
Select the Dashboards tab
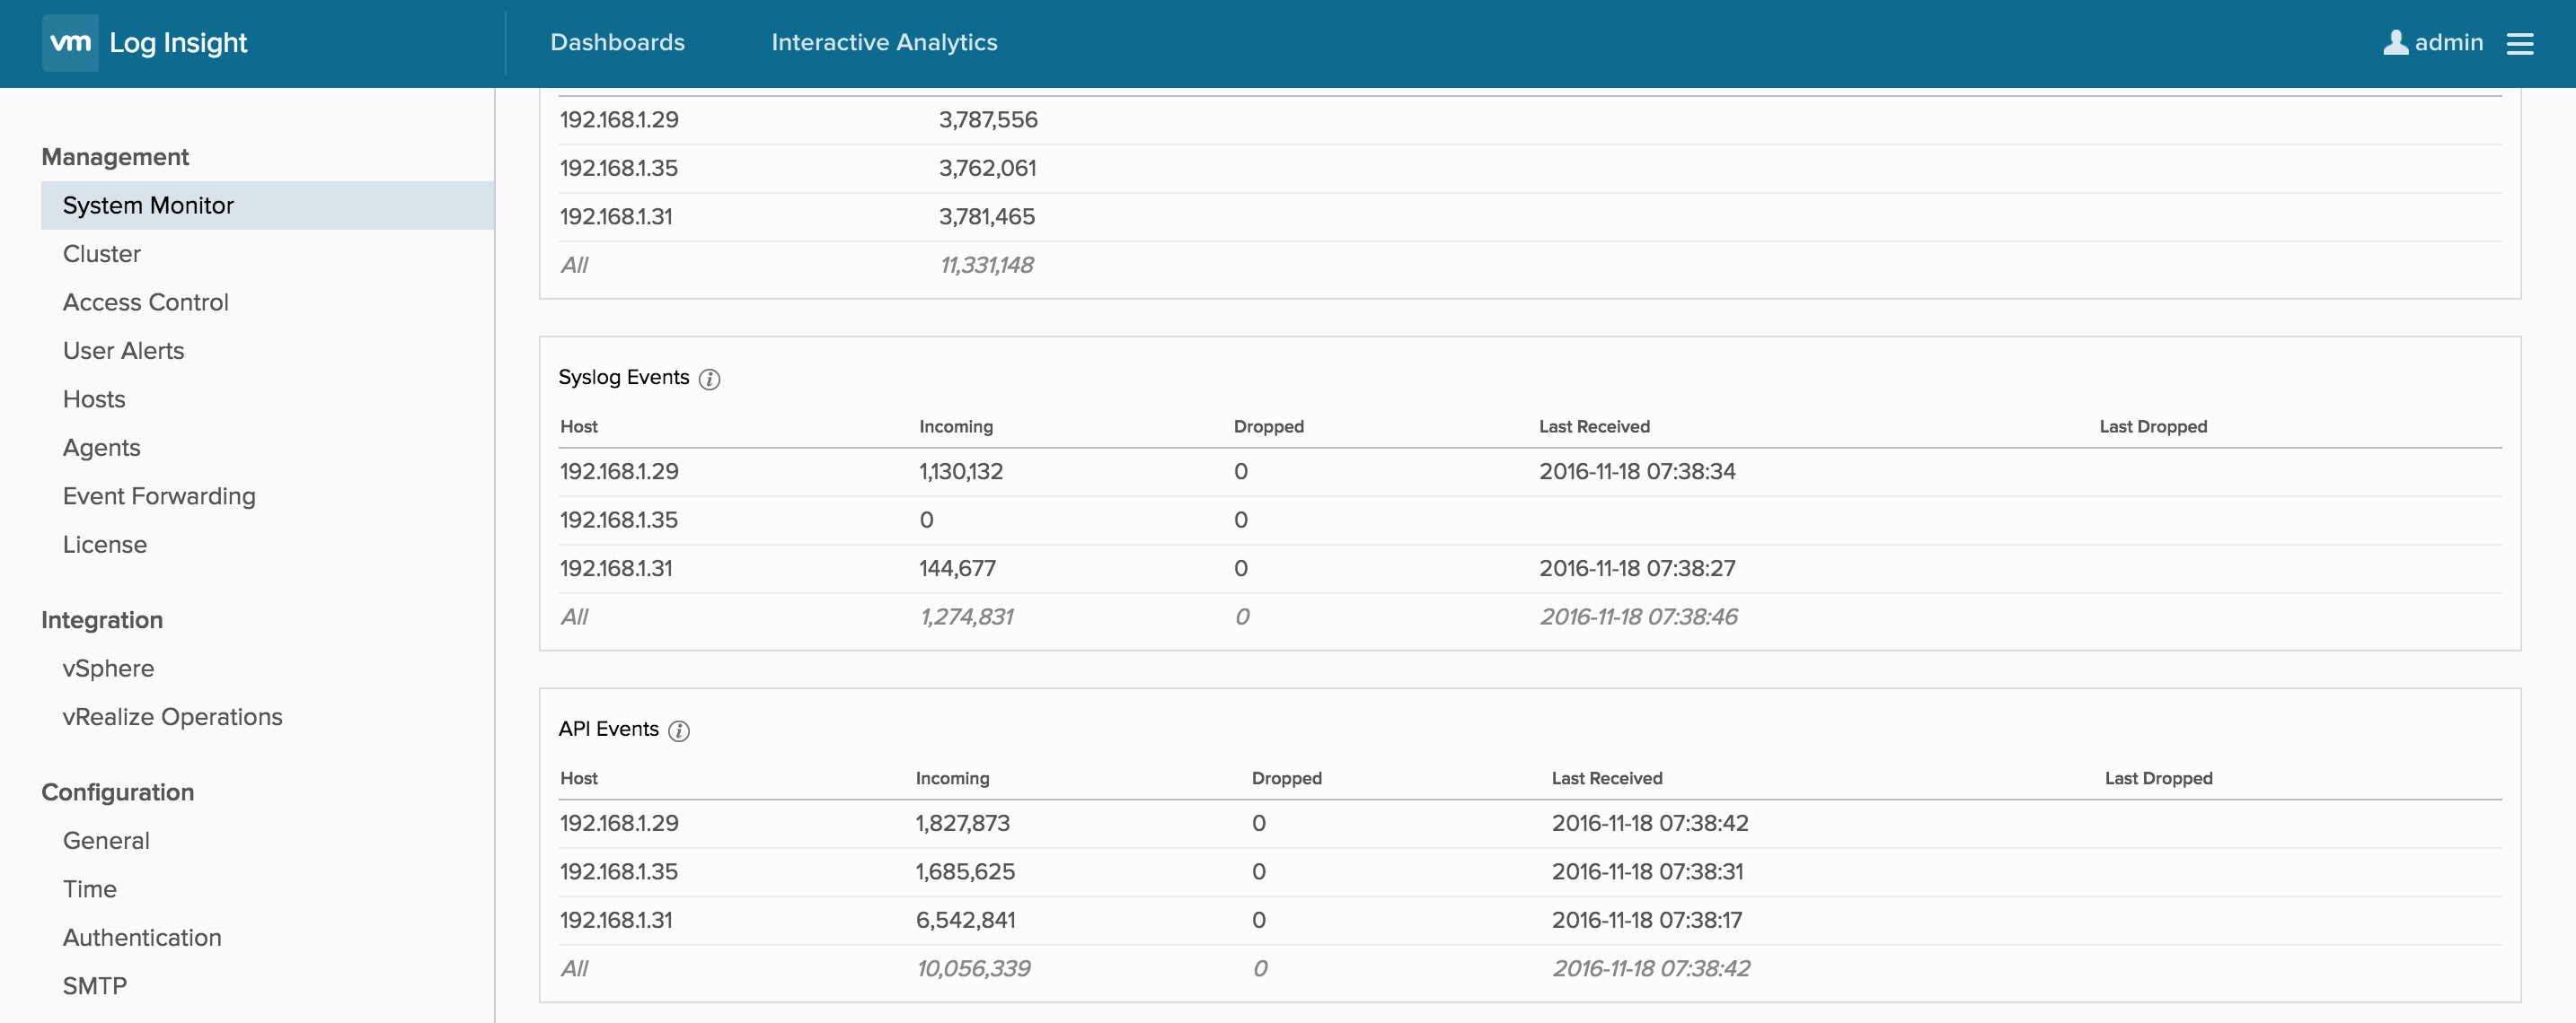click(x=616, y=43)
